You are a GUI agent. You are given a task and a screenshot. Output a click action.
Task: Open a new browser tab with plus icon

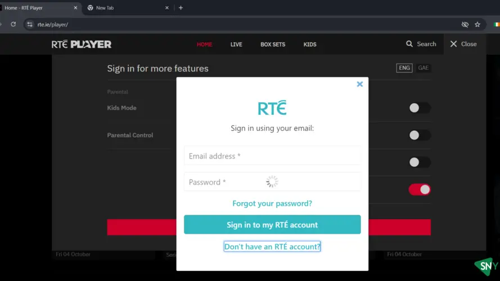[181, 8]
